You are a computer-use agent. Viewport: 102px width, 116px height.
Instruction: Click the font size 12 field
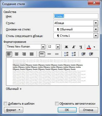point(52,47)
